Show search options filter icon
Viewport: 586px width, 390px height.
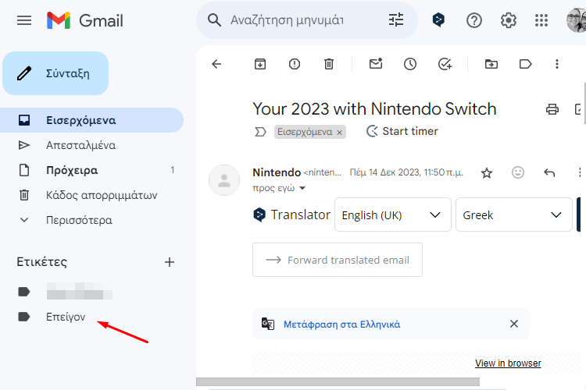[x=396, y=20]
